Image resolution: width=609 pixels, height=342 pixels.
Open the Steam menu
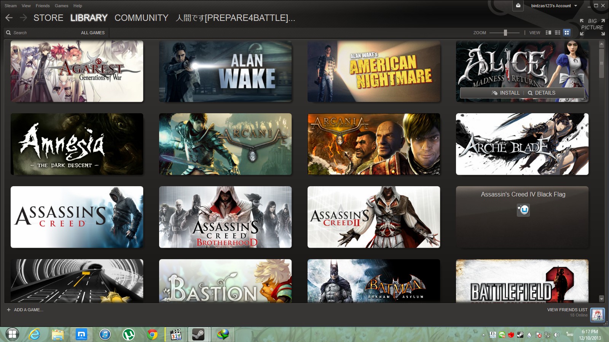coord(11,6)
